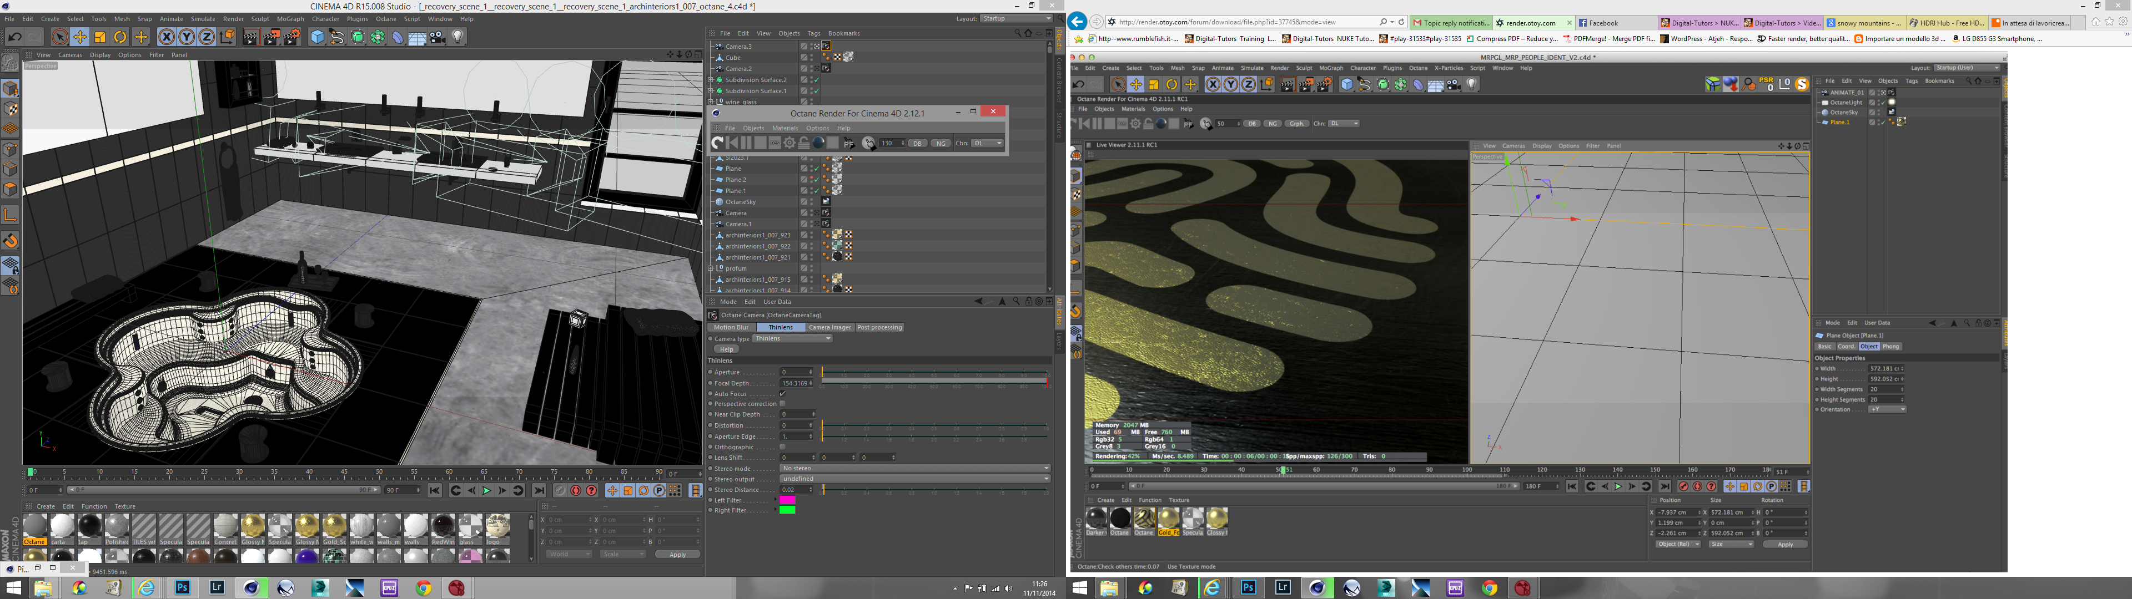Click the Edit Render Settings icon

click(x=292, y=37)
